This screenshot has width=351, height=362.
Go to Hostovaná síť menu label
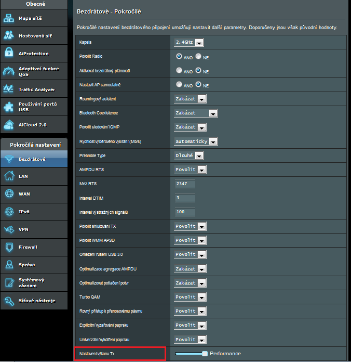click(x=35, y=36)
